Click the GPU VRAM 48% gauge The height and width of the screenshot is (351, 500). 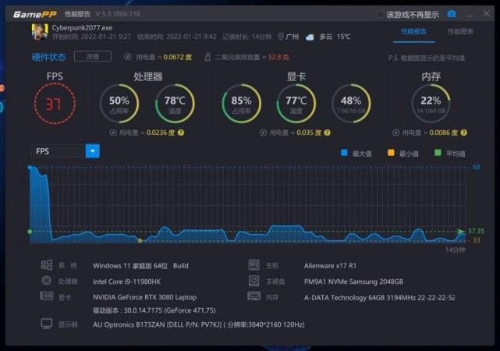[x=351, y=104]
